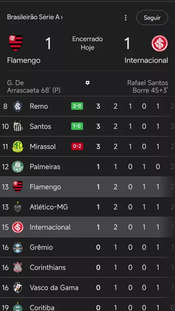This screenshot has width=175, height=311.
Task: Open Remo's 2-0 match result badge
Action: coord(77,106)
